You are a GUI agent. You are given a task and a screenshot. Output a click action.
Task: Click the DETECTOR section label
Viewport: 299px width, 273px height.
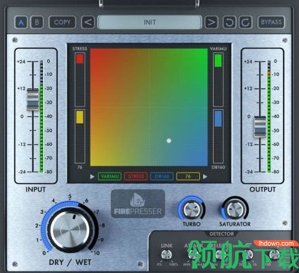[222, 234]
